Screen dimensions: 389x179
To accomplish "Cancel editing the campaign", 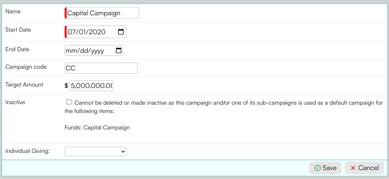I will (x=364, y=168).
